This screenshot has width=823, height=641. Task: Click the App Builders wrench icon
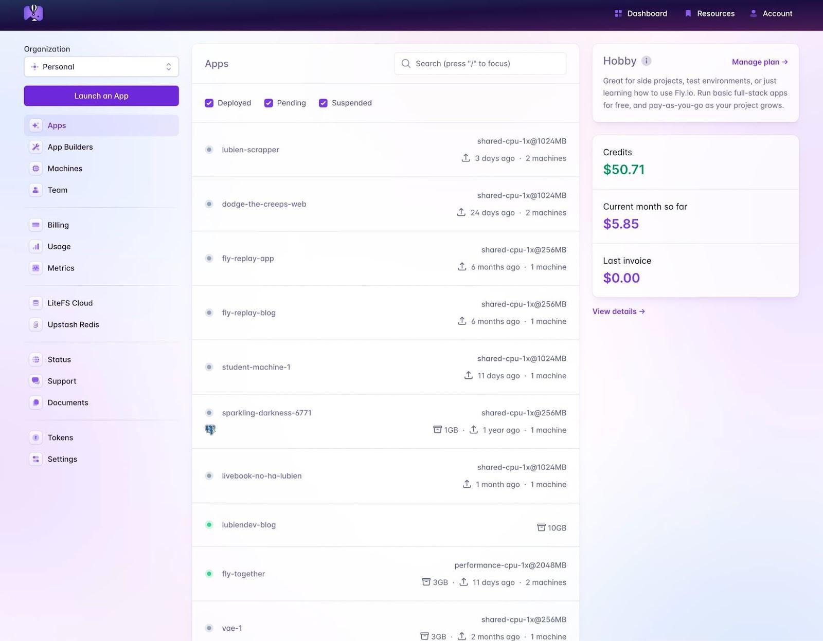point(35,147)
